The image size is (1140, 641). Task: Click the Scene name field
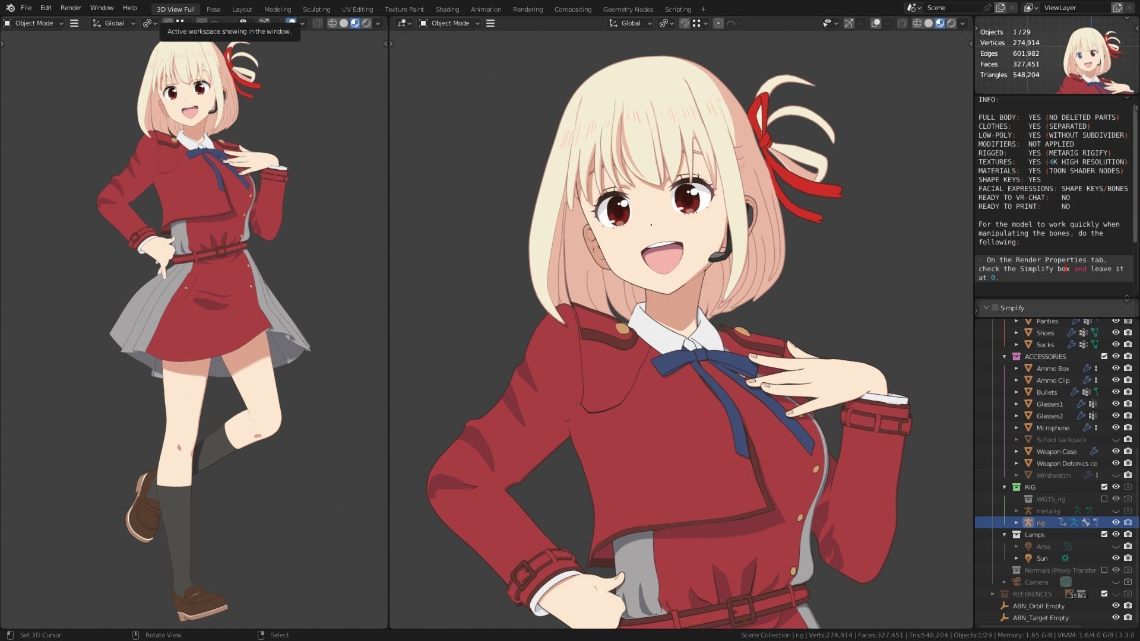[953, 8]
